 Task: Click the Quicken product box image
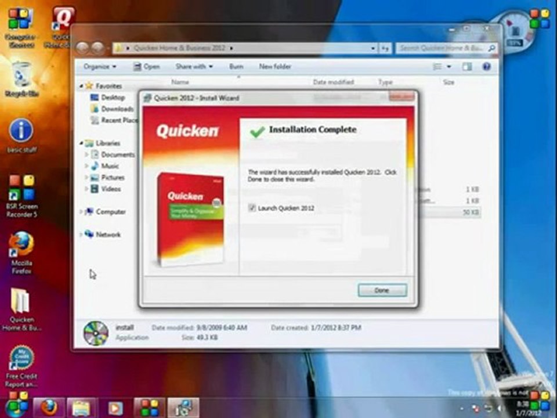pyautogui.click(x=190, y=219)
